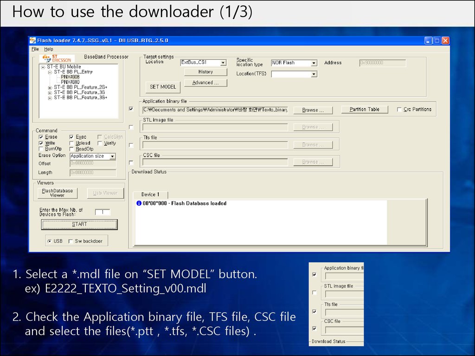Click the Length input field
Screen dimensions: 475x356
coord(93,173)
